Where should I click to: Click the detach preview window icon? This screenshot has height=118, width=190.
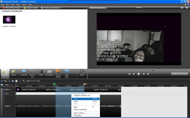(187, 8)
